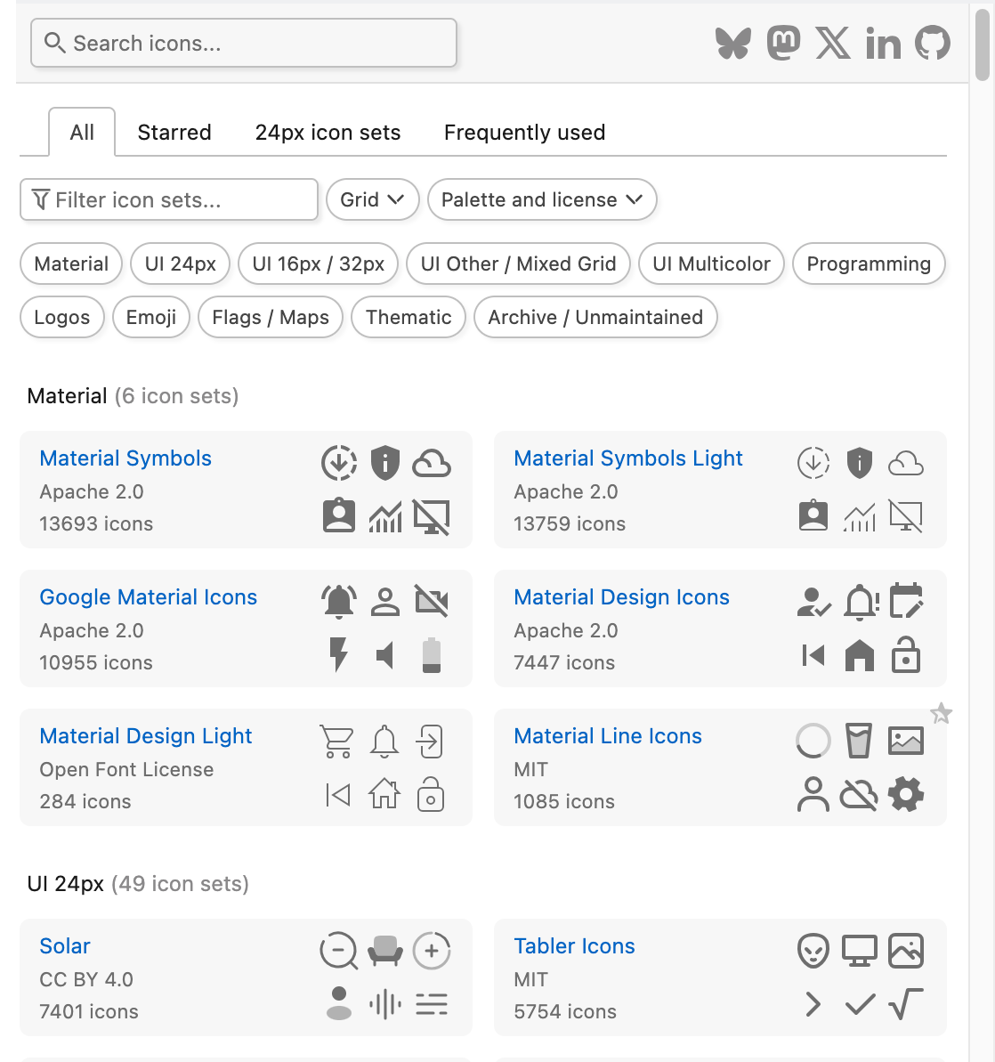
Task: Enable the Logos filter chip
Action: [x=61, y=317]
